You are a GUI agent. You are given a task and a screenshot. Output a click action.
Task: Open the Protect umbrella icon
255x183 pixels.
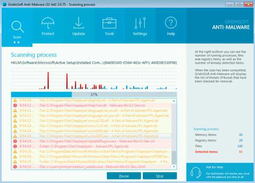click(48, 23)
